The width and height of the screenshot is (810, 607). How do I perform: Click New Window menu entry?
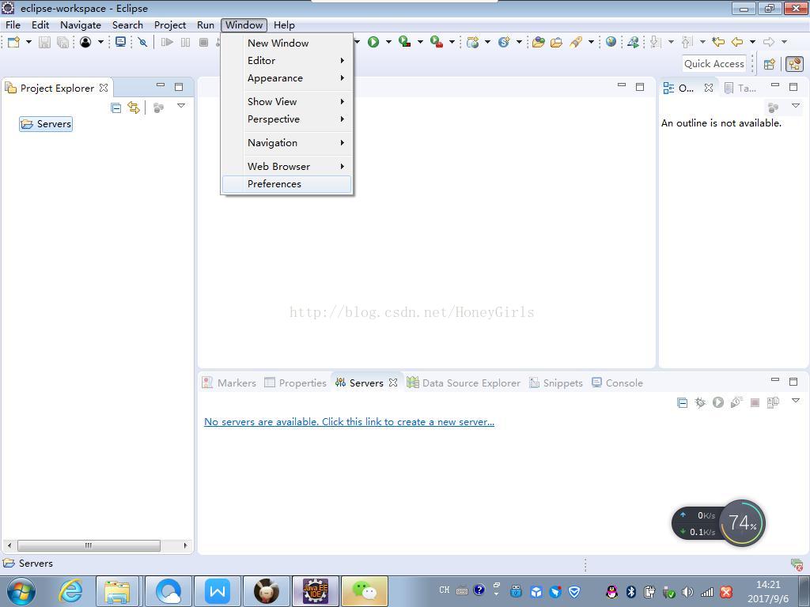(286, 43)
